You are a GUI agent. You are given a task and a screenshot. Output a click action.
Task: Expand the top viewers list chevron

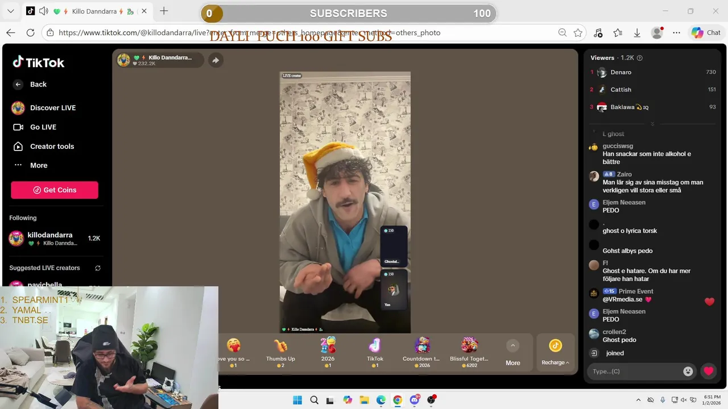652,123
